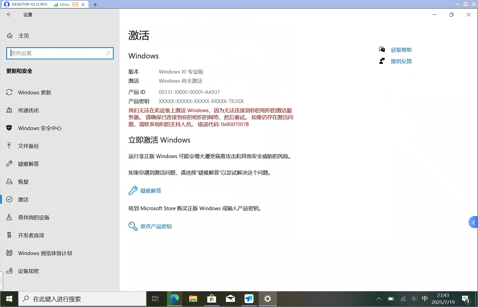
Task: Expand hidden system tray icons chevron
Action: [379, 299]
